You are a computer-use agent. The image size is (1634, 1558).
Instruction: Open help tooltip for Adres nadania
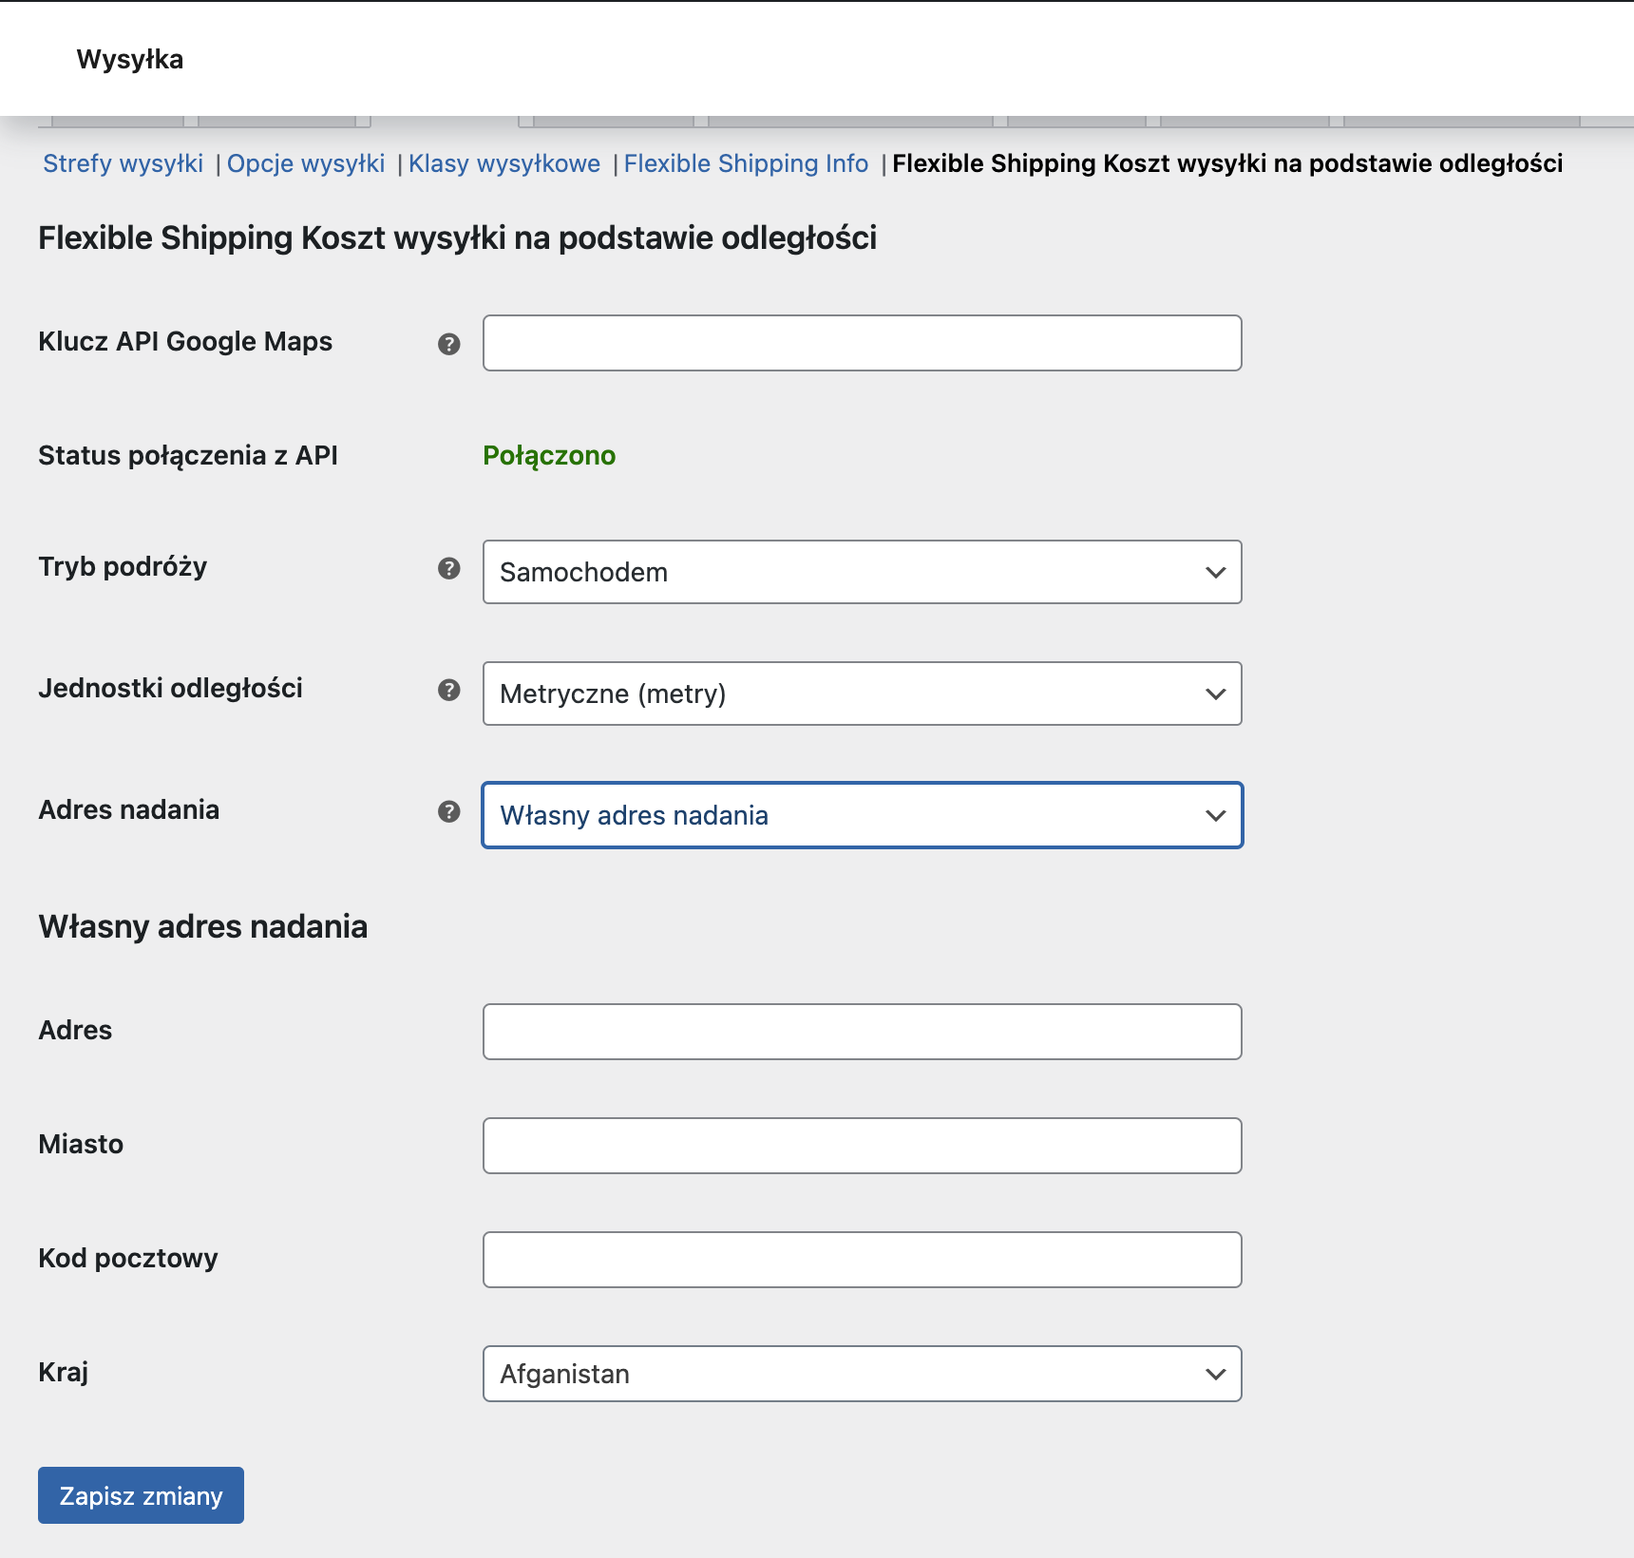coord(449,811)
